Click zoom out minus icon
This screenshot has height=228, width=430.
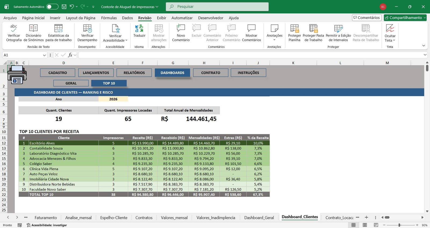coord(384,225)
